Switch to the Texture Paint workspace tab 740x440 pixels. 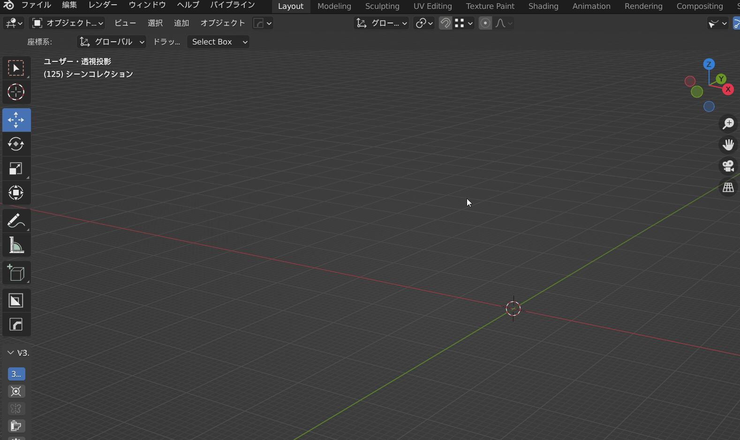[x=490, y=6]
